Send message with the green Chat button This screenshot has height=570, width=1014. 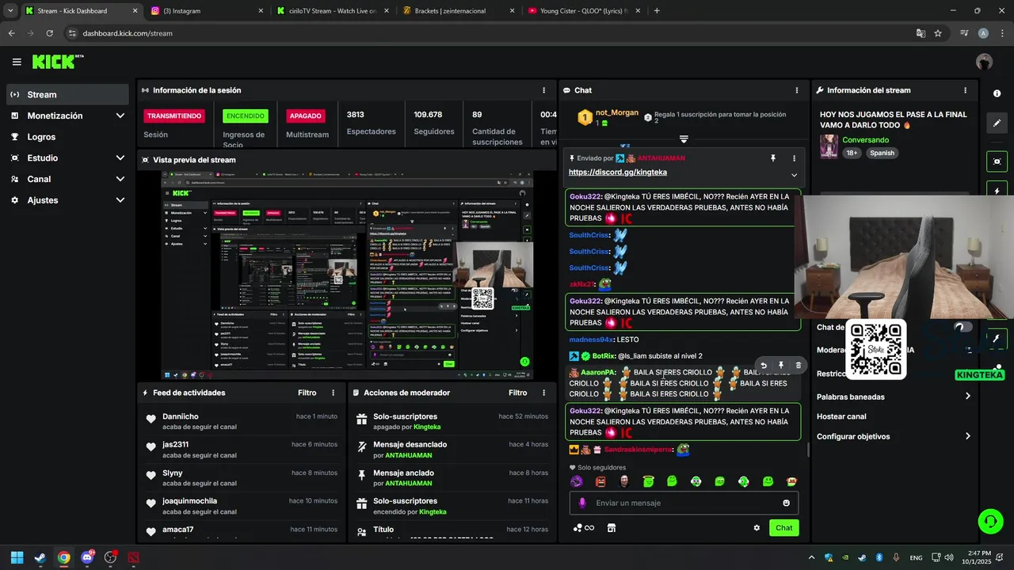click(783, 528)
